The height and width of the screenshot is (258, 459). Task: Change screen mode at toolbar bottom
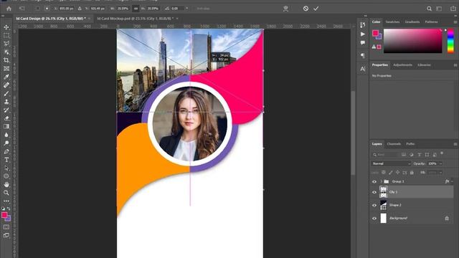click(6, 235)
